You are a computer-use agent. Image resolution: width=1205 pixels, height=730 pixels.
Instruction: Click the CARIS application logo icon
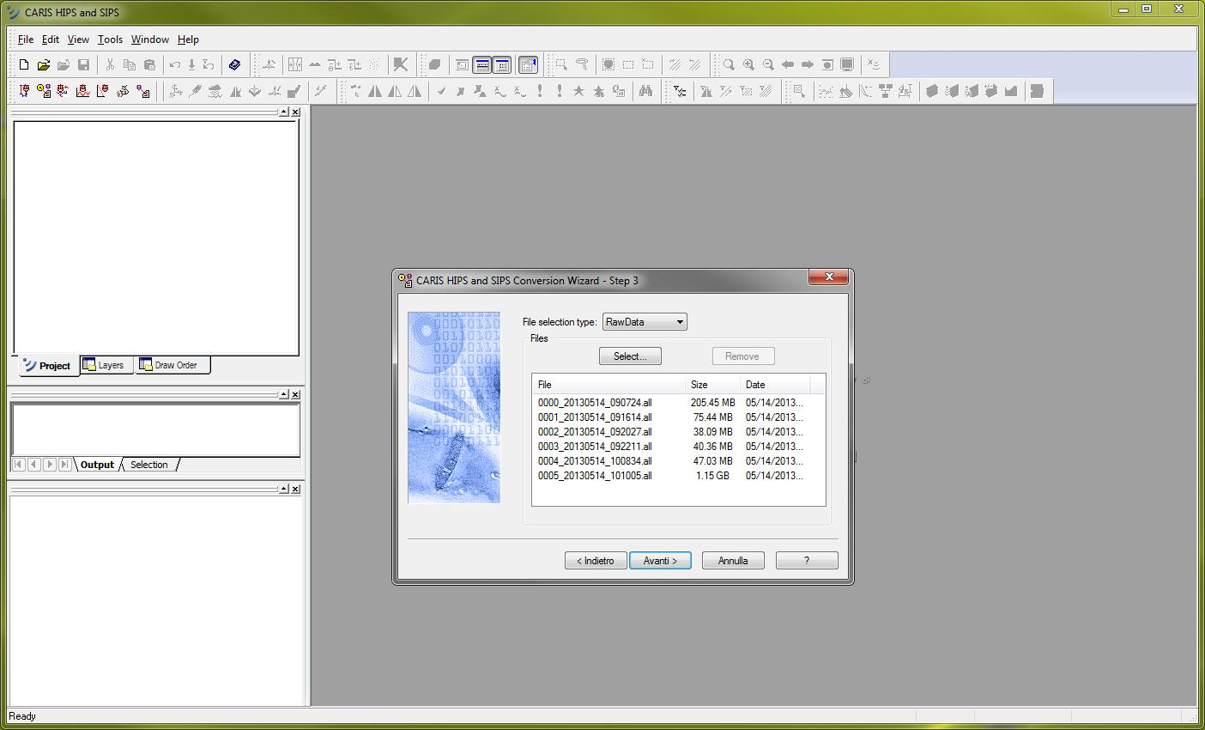(x=13, y=12)
